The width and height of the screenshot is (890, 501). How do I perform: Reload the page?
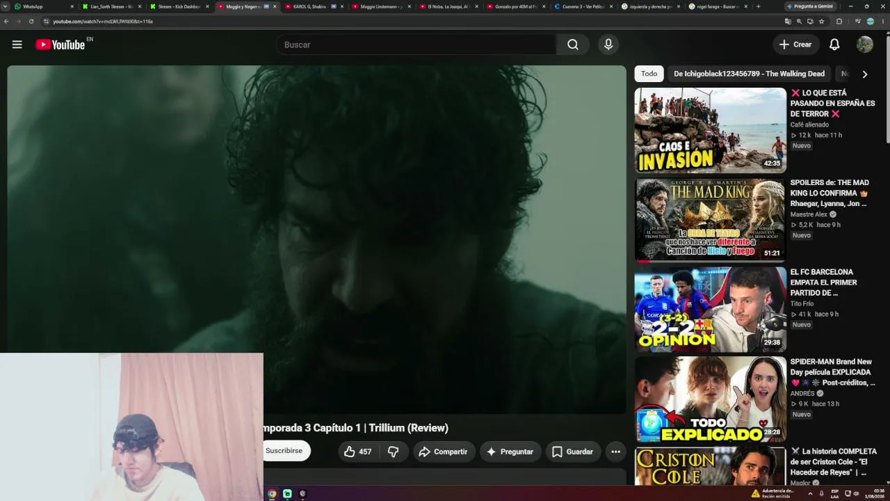click(31, 22)
